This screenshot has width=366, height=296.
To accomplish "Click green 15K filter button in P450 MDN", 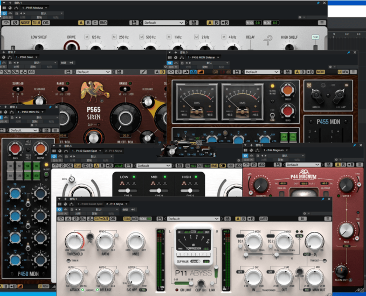I will click(x=27, y=166).
